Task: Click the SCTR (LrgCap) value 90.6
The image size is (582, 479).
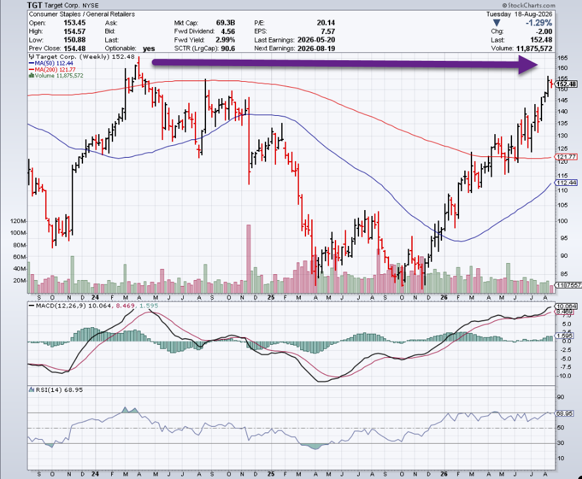Action: coord(228,48)
